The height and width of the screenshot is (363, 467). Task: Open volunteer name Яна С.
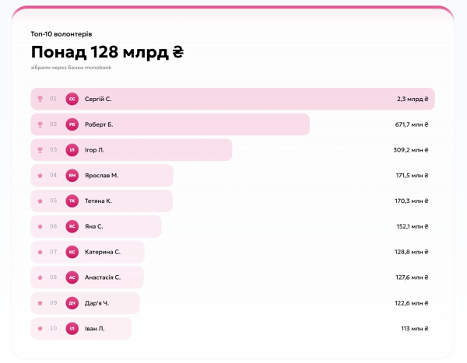(94, 226)
